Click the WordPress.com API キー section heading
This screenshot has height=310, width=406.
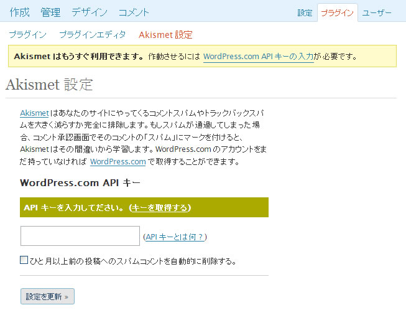point(80,183)
